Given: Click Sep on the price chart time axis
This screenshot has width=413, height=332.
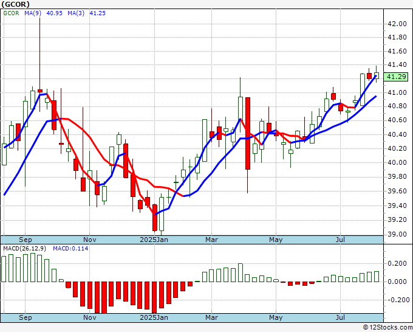Looking at the screenshot, I should pos(26,240).
